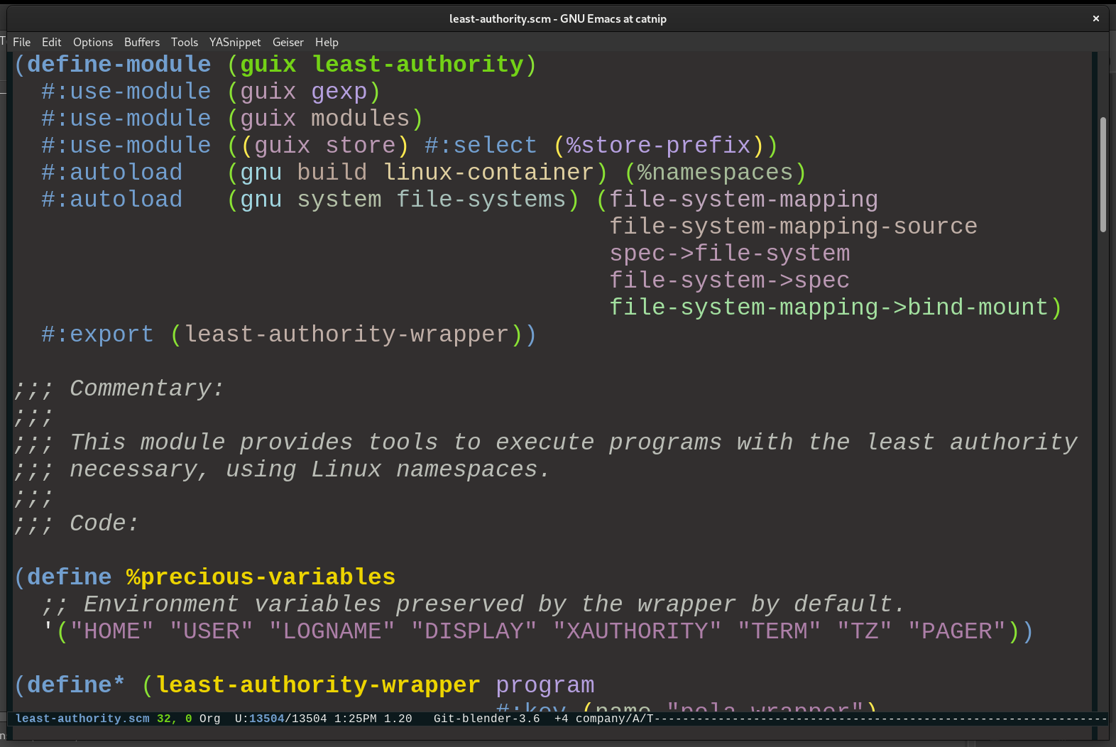1116x747 pixels.
Task: Open the File menu
Action: (x=21, y=42)
